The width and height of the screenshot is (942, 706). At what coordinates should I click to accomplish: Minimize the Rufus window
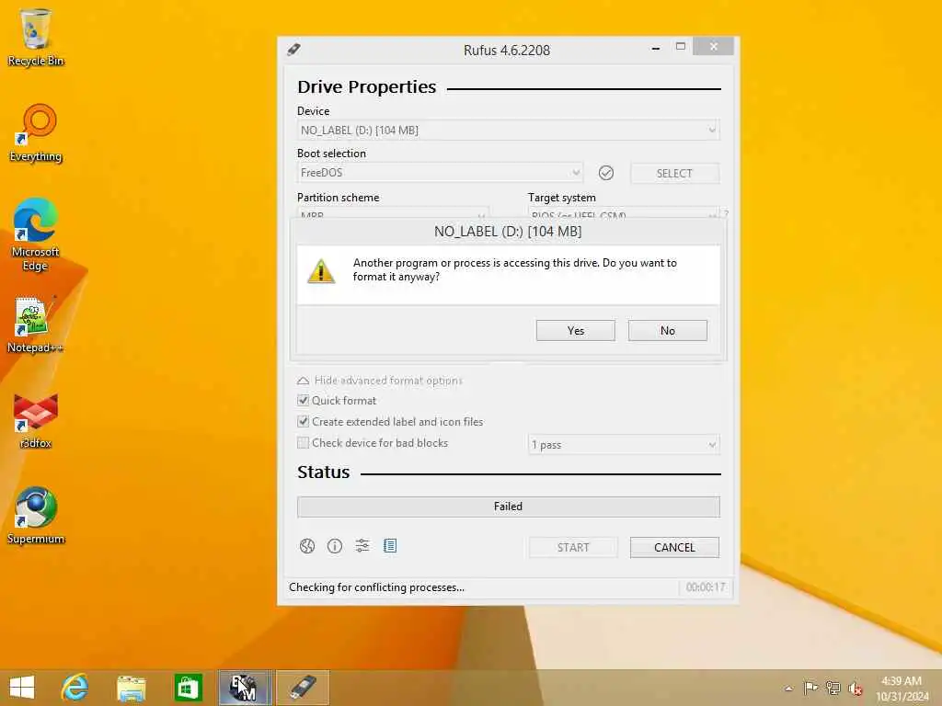click(656, 48)
